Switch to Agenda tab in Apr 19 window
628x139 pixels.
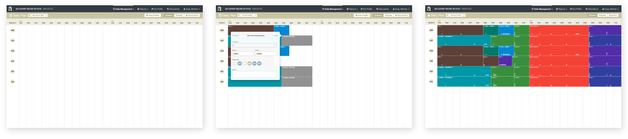click(388, 15)
